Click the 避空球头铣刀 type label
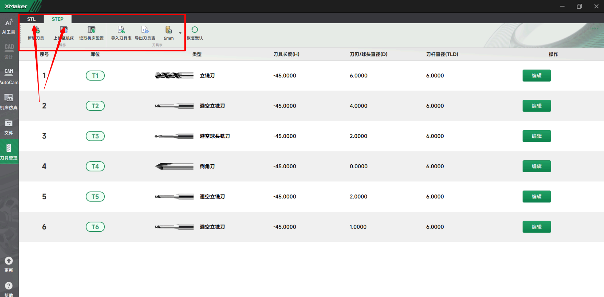Image resolution: width=604 pixels, height=297 pixels. pos(215,136)
